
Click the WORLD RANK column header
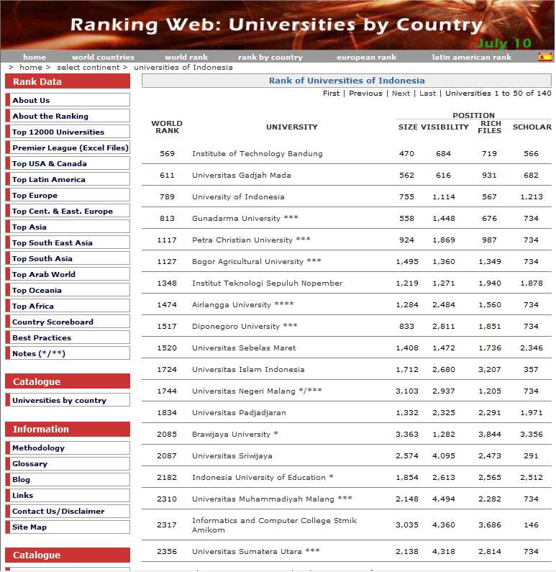click(x=167, y=127)
